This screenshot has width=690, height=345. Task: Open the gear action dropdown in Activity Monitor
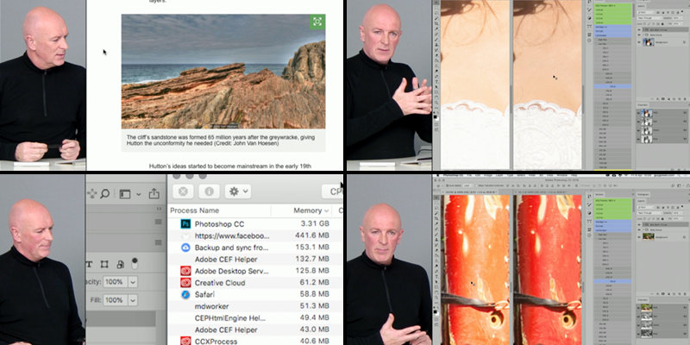[238, 191]
